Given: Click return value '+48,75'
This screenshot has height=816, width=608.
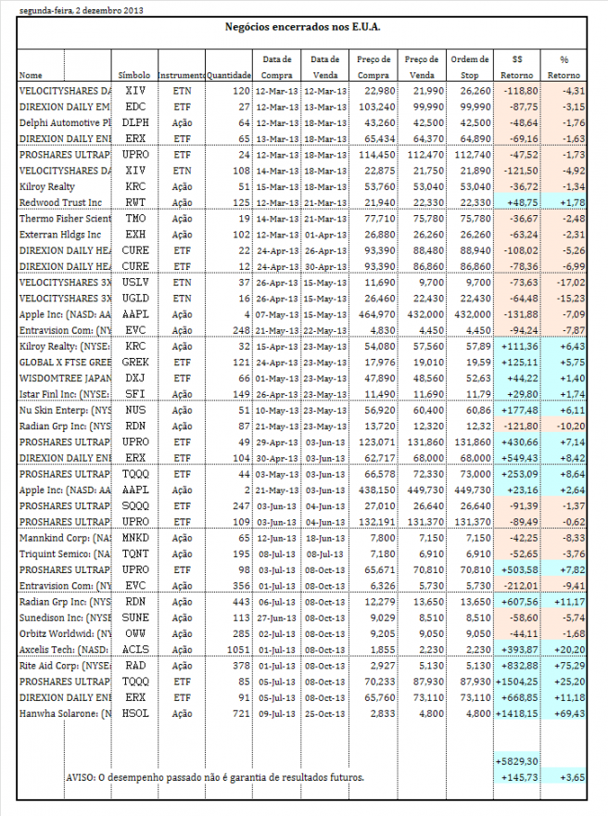Looking at the screenshot, I should (523, 202).
